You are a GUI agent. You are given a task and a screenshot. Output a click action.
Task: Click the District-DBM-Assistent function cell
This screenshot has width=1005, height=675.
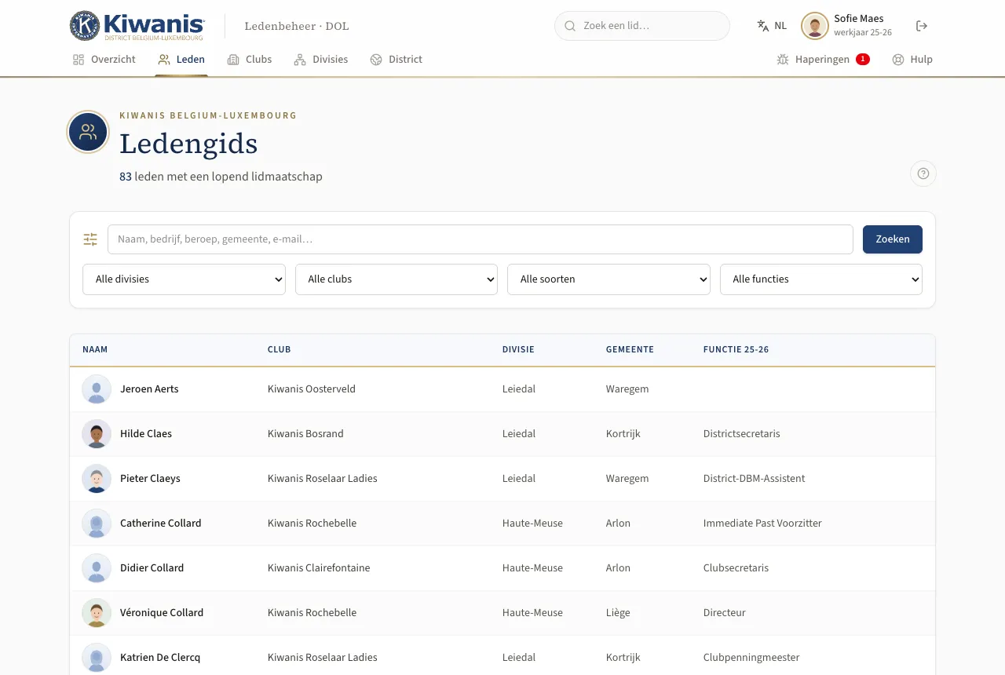755,479
